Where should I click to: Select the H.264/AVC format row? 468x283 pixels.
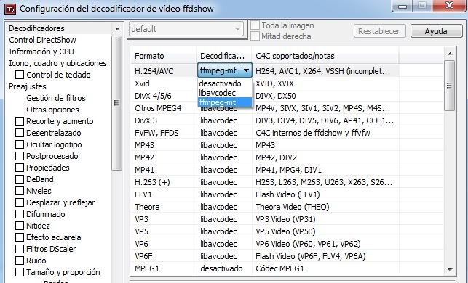(x=154, y=71)
